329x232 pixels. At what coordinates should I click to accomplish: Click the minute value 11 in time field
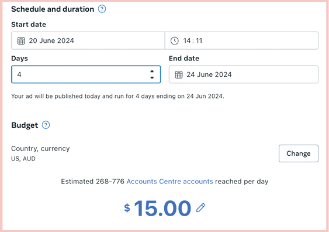coord(199,40)
